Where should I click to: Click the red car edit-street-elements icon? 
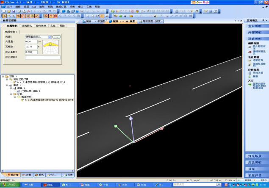pos(250,51)
